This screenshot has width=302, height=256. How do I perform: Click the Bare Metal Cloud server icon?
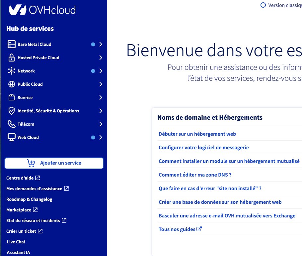pyautogui.click(x=11, y=44)
